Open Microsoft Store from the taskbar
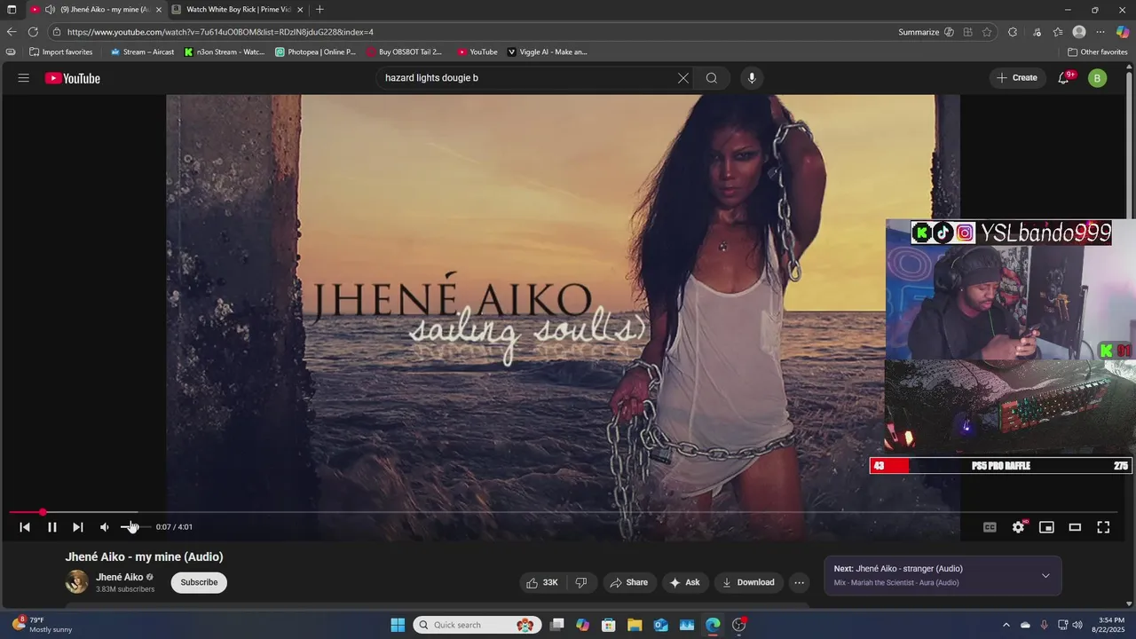The width and height of the screenshot is (1136, 639). coord(609,625)
